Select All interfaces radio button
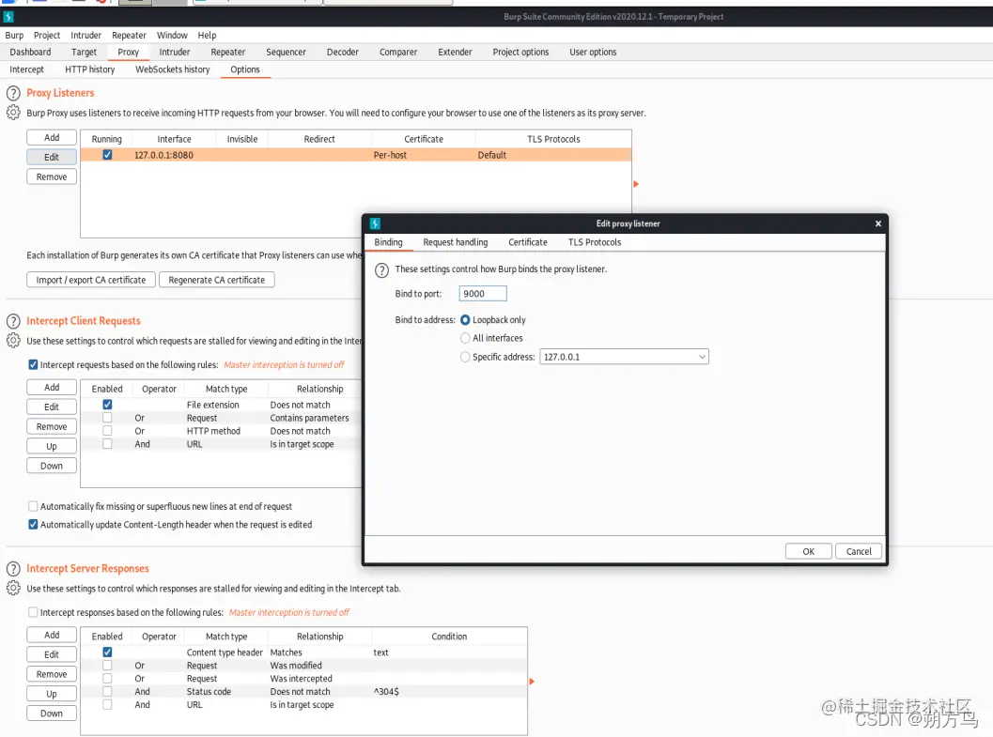This screenshot has height=737, width=993. [465, 338]
